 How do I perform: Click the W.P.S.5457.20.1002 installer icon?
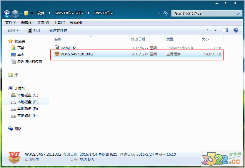(57, 54)
